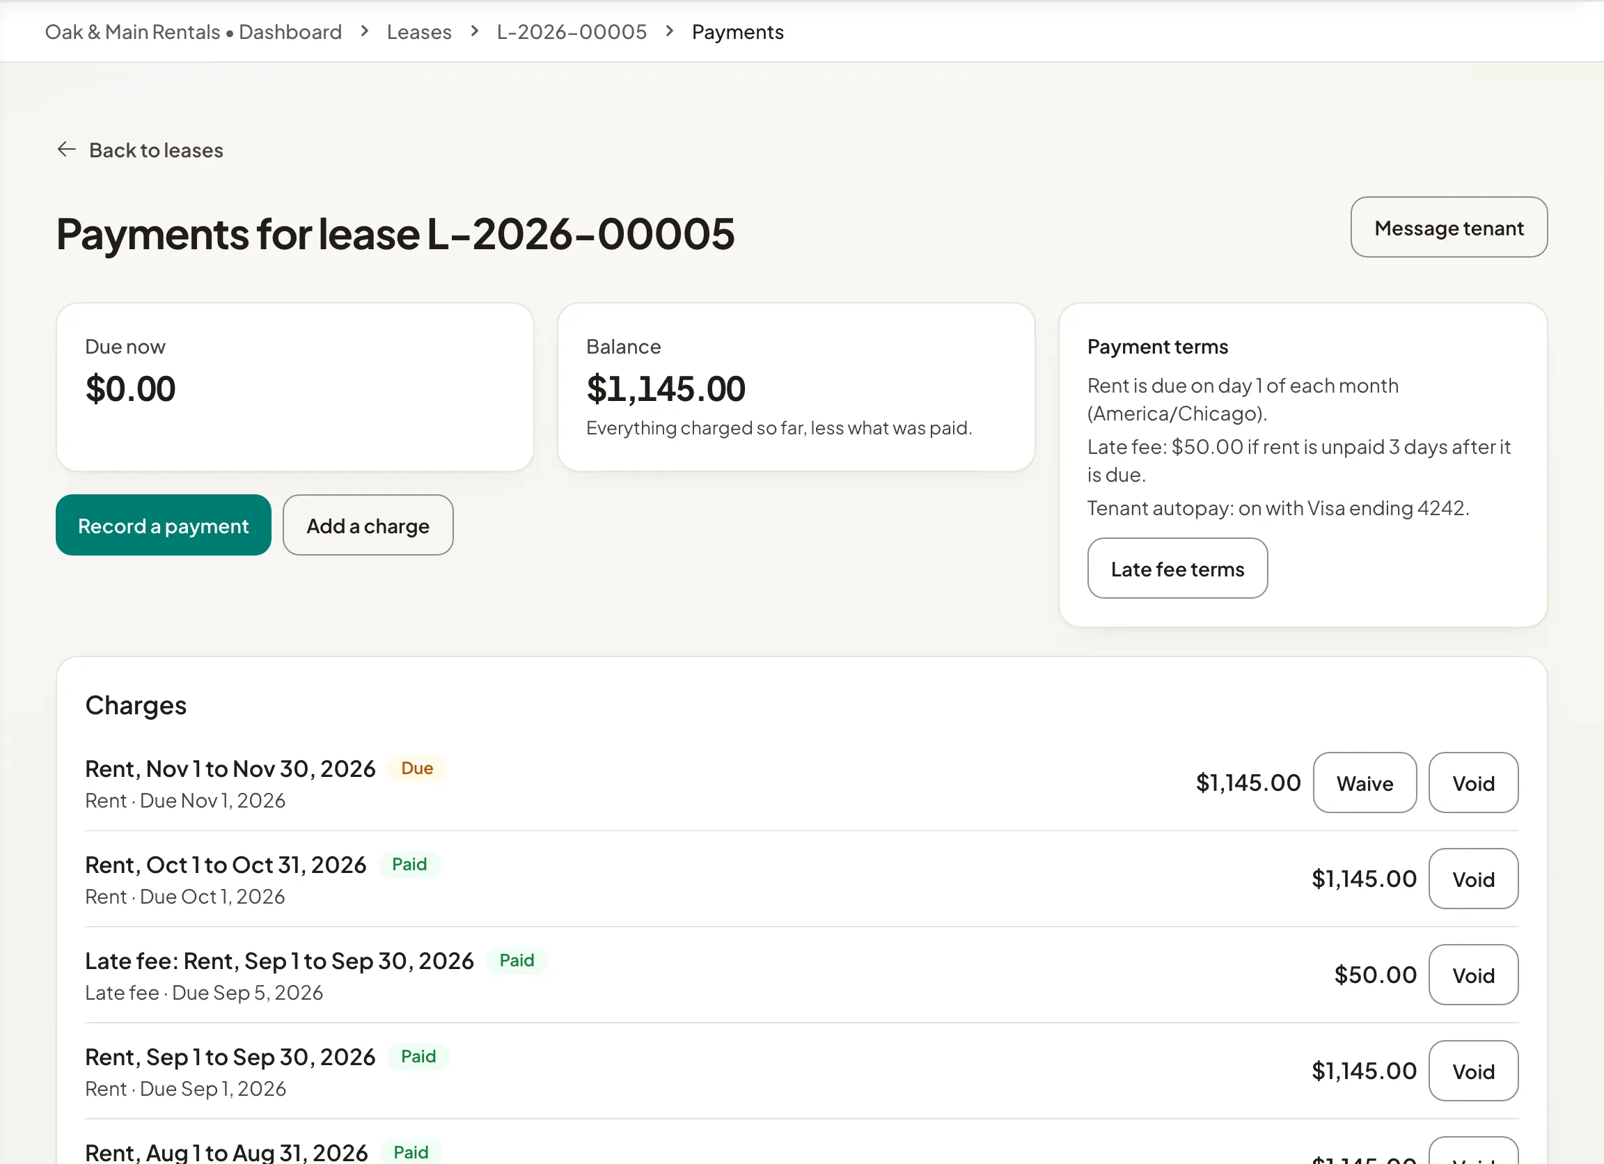The height and width of the screenshot is (1164, 1604).
Task: Click the chevron before Payments breadcrumb
Action: click(670, 31)
